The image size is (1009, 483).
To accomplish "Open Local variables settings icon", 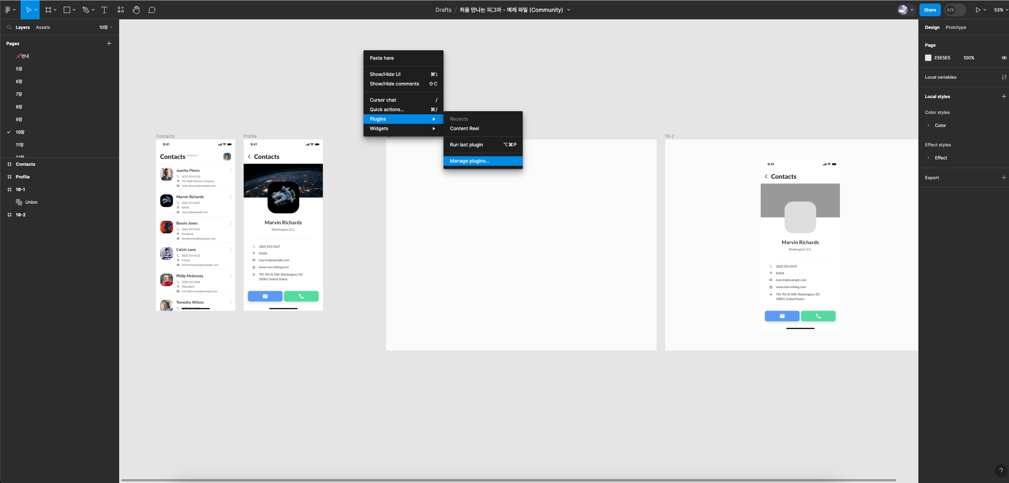I will pos(1004,77).
